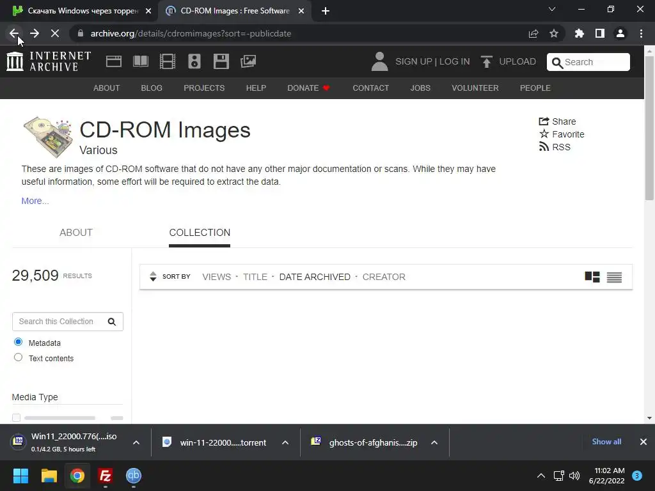
Task: Open the Web (Wayback) media icon
Action: point(114,61)
